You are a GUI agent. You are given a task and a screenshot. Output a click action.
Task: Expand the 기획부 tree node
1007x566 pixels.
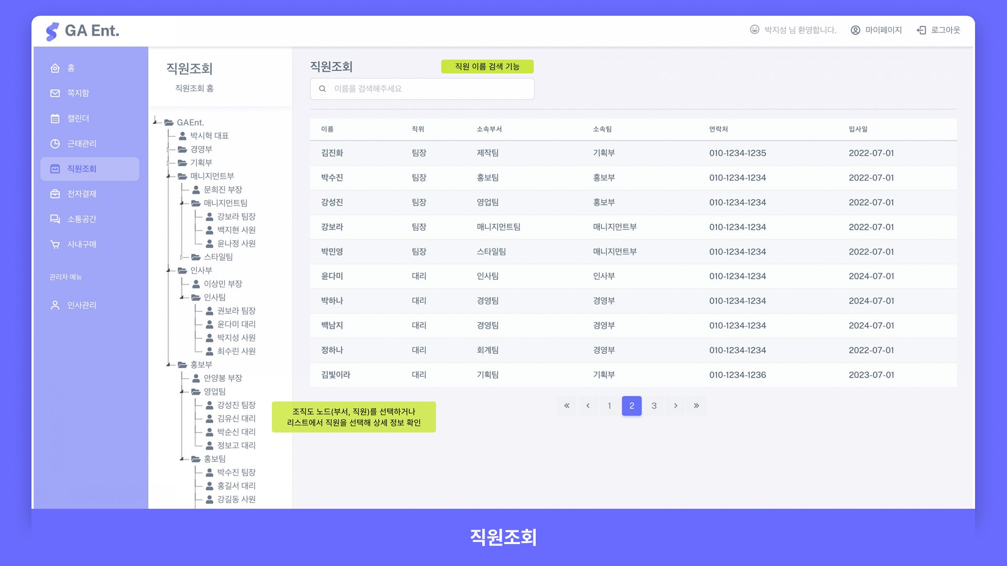tap(168, 163)
